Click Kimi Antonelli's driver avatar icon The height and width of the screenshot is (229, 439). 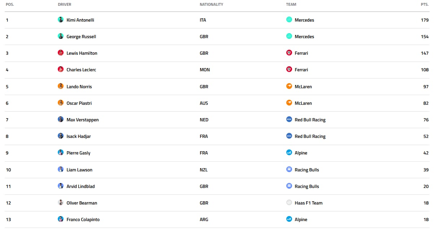coord(61,19)
